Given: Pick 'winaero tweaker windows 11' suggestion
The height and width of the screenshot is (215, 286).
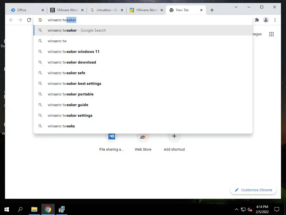Looking at the screenshot, I should [143, 52].
